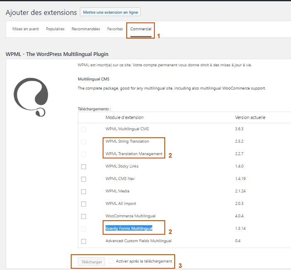Click Activer après le téléchargement label text
Viewport: 291px width, 270px height.
point(144,261)
